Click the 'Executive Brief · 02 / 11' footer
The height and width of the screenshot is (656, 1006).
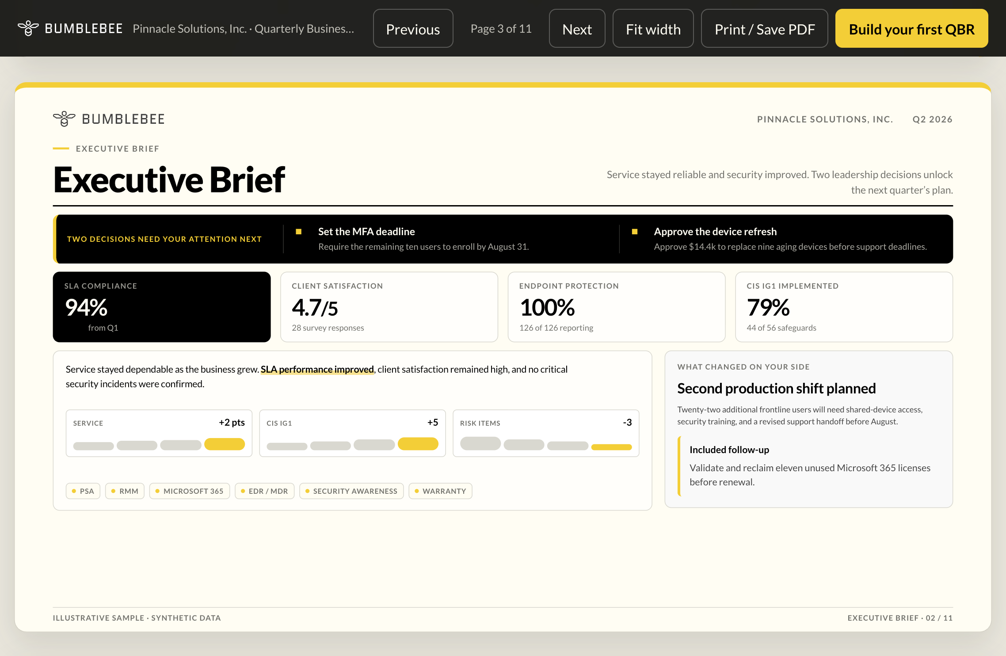click(x=900, y=618)
